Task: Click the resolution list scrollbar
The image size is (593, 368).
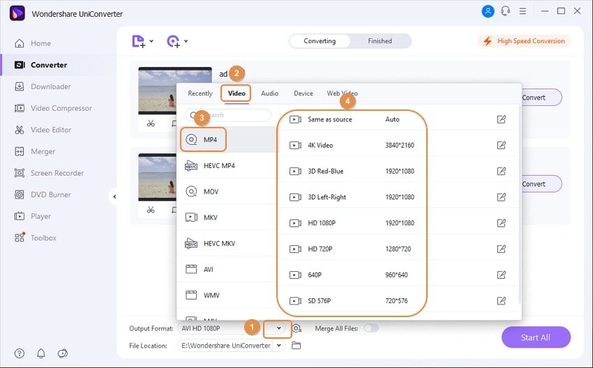Action: click(x=520, y=204)
